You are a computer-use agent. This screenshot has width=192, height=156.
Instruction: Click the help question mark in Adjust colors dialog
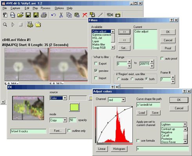[184, 91]
